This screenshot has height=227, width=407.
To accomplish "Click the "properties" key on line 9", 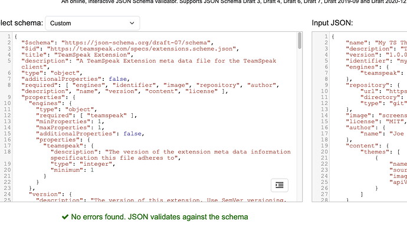I will click(x=43, y=97).
